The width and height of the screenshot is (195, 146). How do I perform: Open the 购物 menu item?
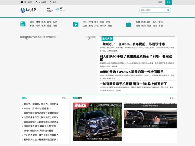pyautogui.click(x=138, y=26)
